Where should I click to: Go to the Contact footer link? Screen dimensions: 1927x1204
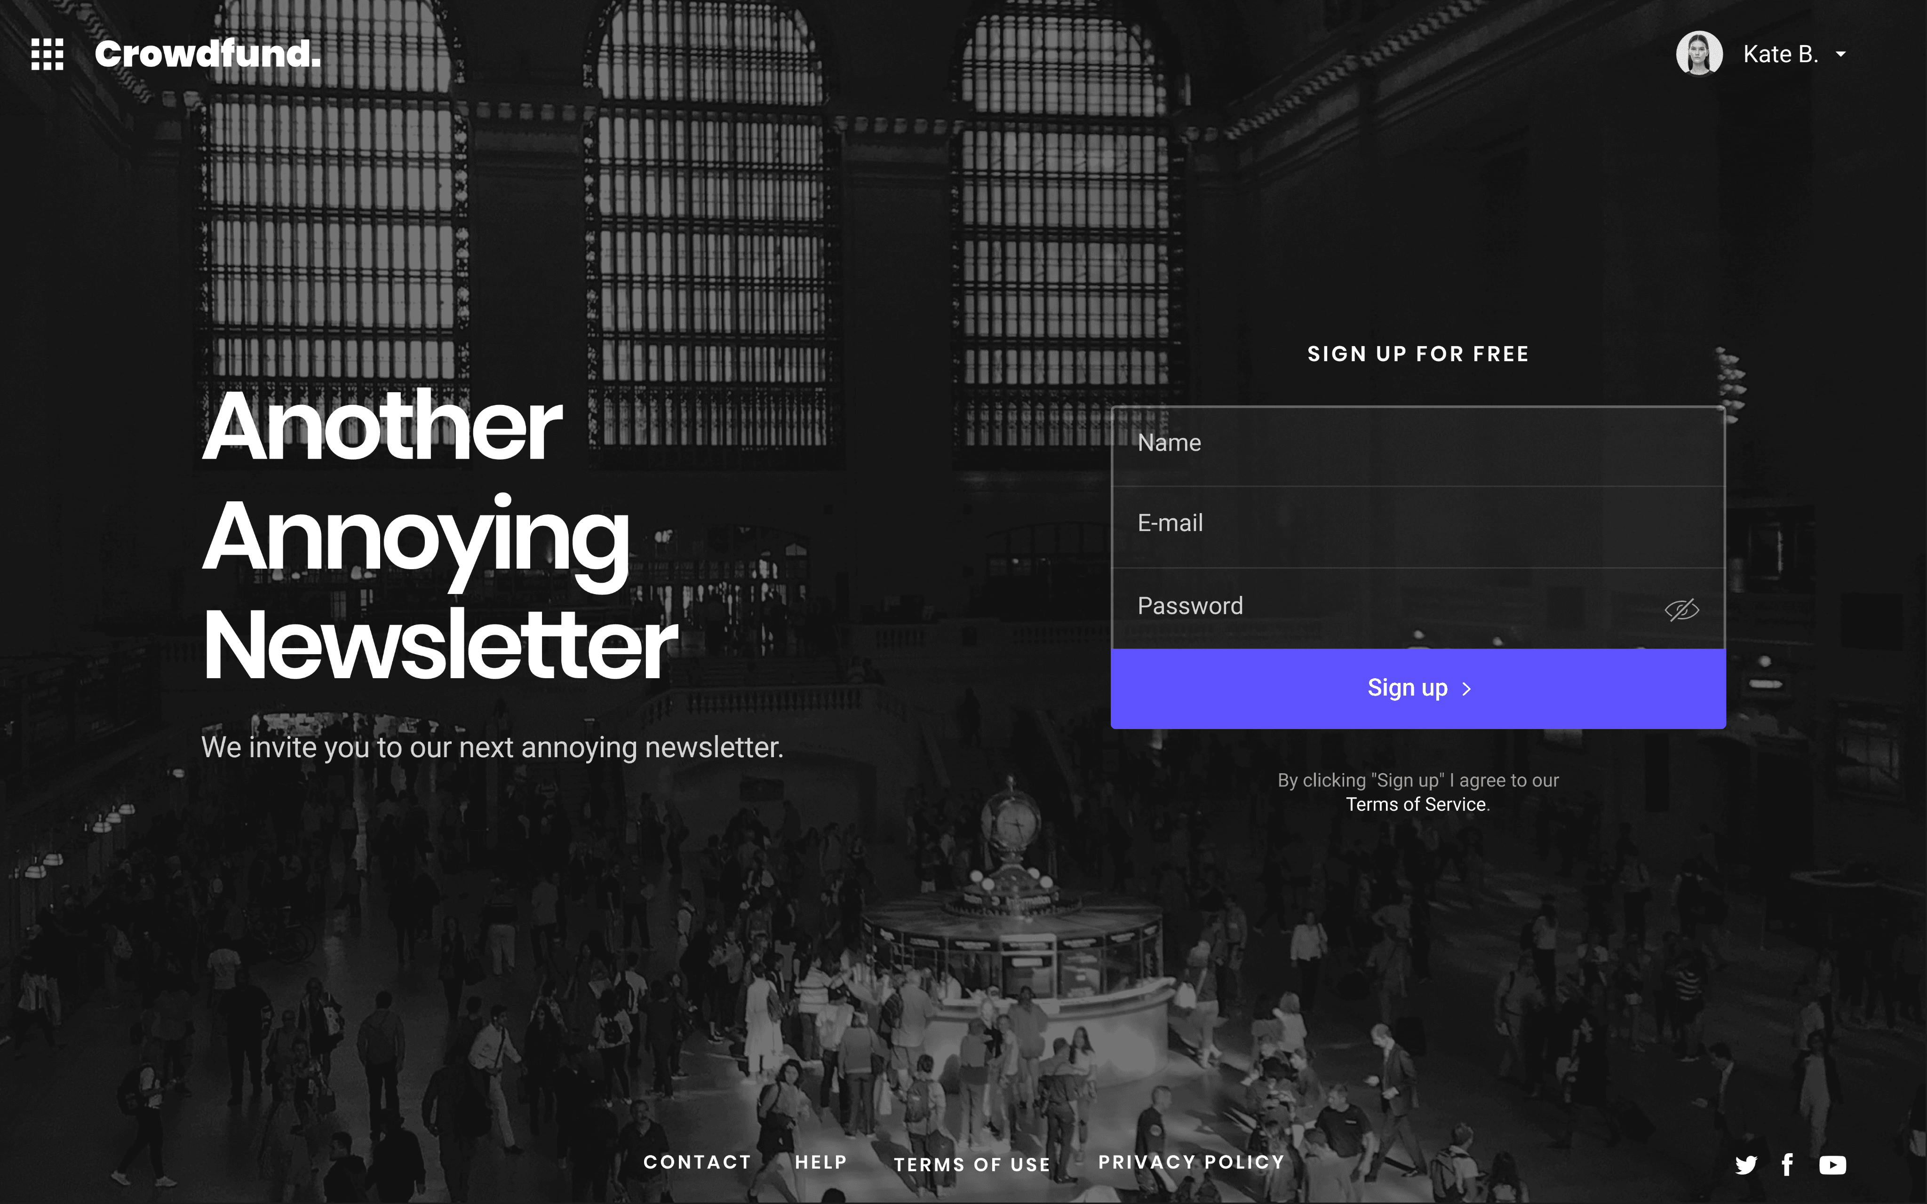698,1163
